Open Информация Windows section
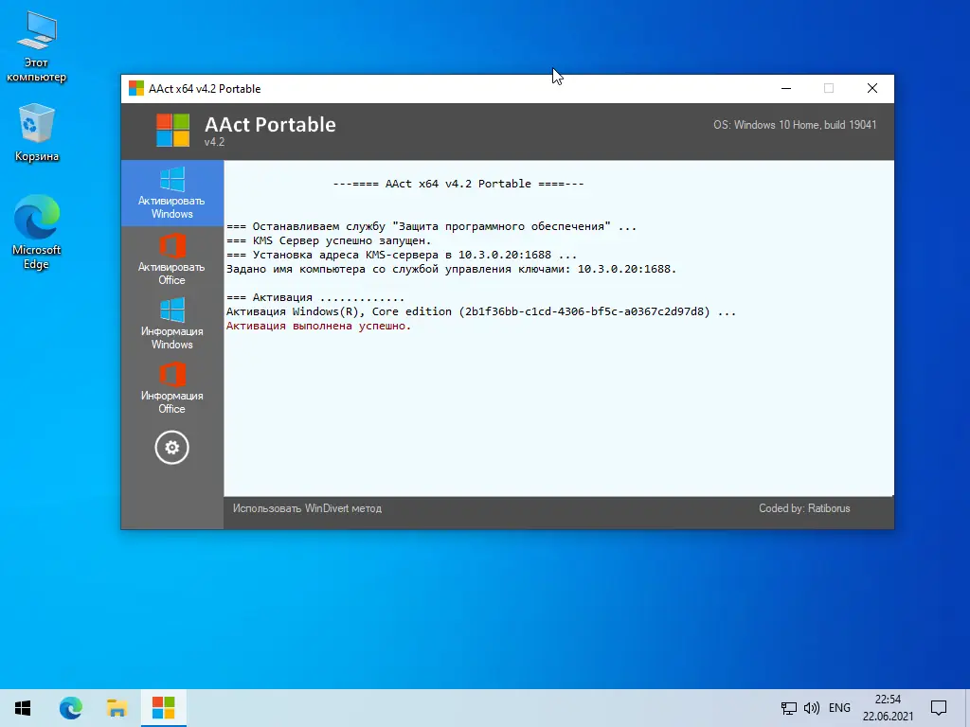 (171, 323)
